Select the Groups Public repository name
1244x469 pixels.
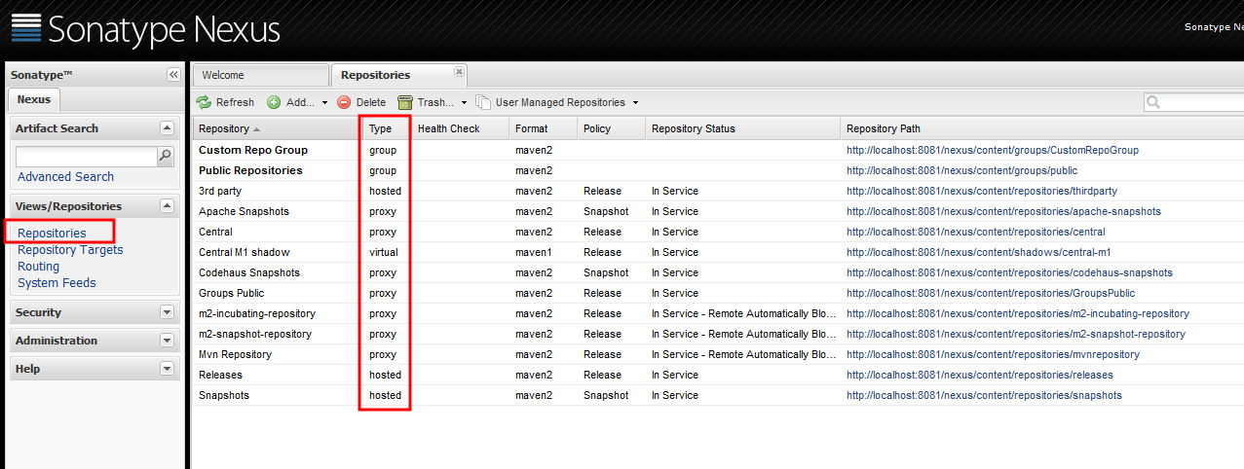pyautogui.click(x=231, y=293)
